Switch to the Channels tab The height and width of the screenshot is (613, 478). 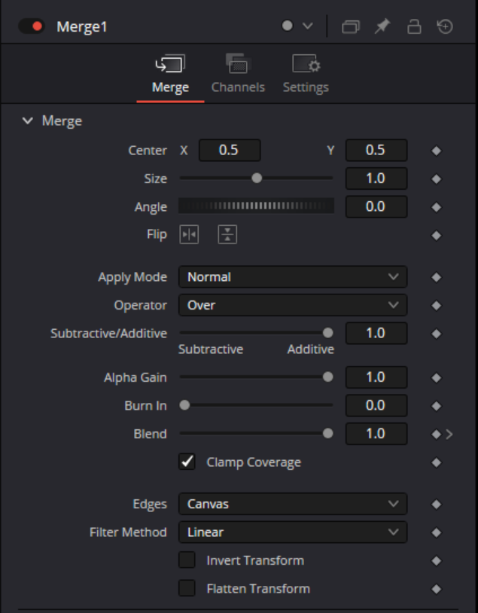click(x=238, y=74)
